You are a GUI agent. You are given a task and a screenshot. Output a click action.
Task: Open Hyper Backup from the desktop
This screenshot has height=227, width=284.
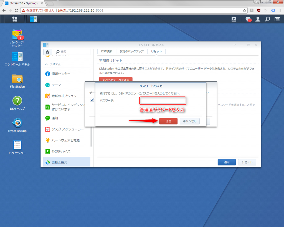[17, 123]
